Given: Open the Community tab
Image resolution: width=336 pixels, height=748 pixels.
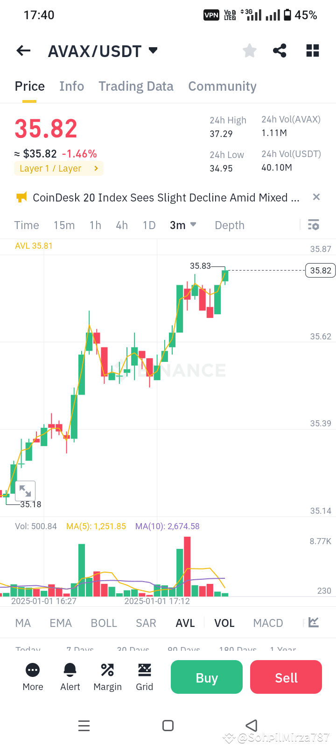Looking at the screenshot, I should click(x=222, y=86).
